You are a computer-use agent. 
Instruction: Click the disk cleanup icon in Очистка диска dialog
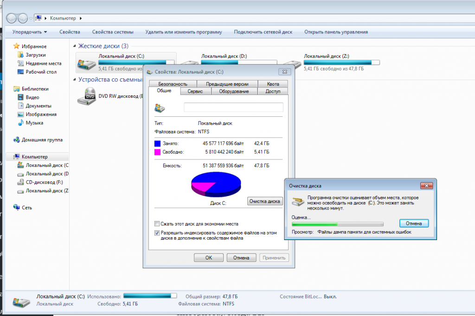pyautogui.click(x=298, y=201)
